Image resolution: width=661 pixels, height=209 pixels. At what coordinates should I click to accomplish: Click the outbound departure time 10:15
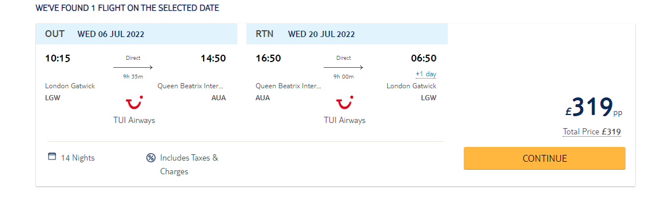pyautogui.click(x=57, y=58)
